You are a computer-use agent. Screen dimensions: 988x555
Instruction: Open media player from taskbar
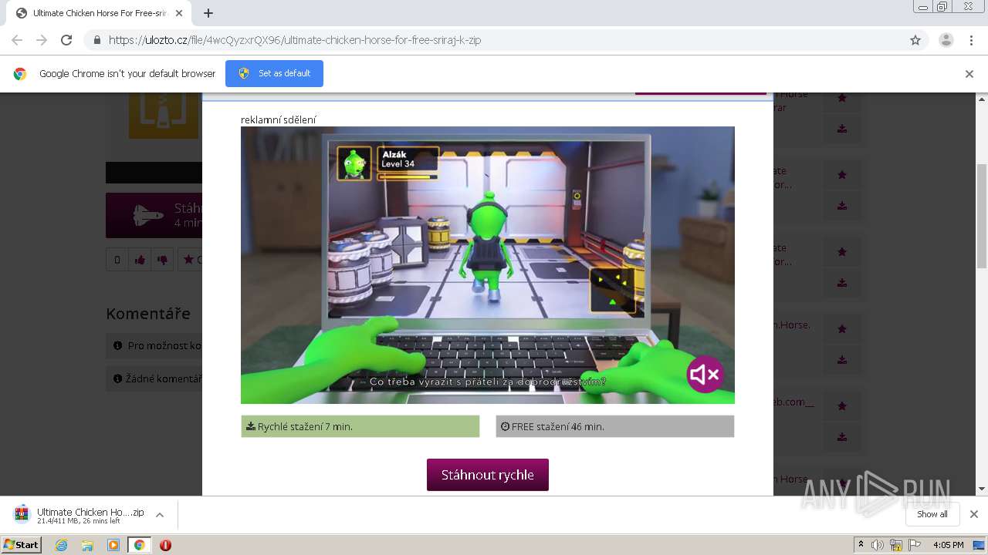click(x=113, y=545)
